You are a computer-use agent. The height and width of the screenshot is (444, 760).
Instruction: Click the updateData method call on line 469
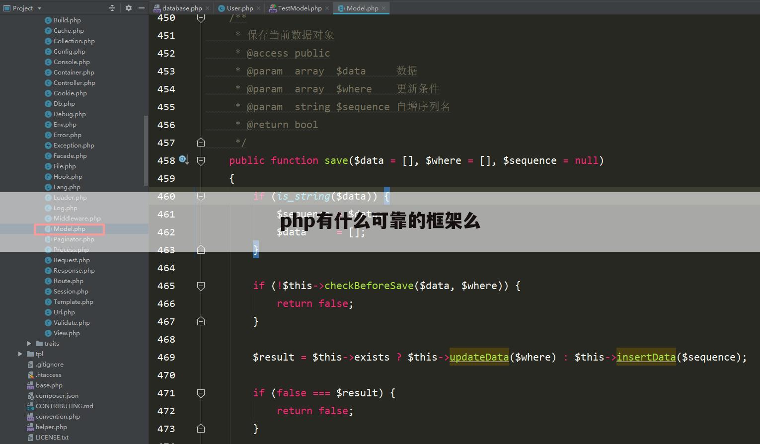478,357
